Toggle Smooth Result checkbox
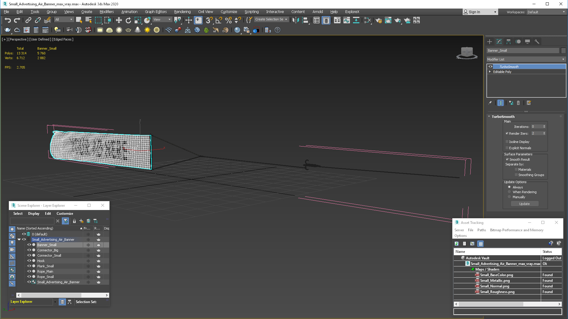The image size is (568, 319). [x=507, y=159]
